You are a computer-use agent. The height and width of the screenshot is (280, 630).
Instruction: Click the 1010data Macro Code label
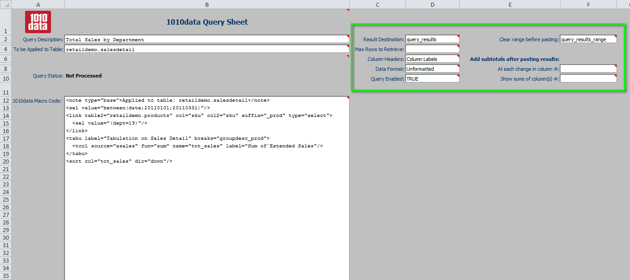(x=36, y=101)
